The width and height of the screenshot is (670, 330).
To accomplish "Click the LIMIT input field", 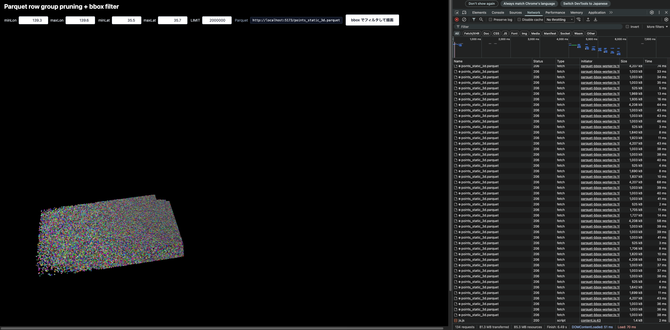I will coord(217,20).
